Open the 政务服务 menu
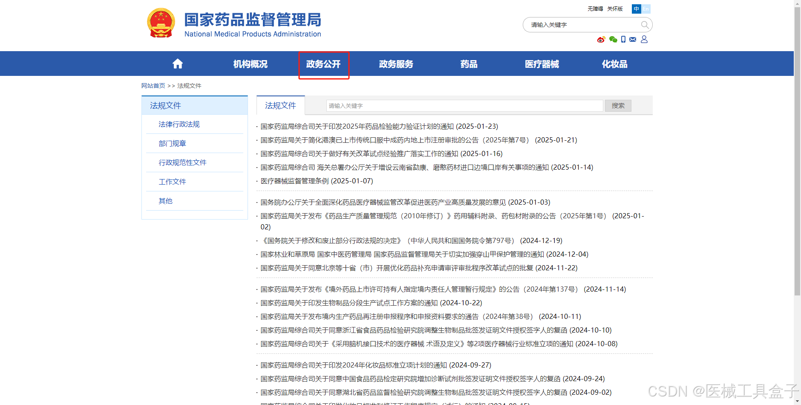This screenshot has height=405, width=801. tap(396, 64)
